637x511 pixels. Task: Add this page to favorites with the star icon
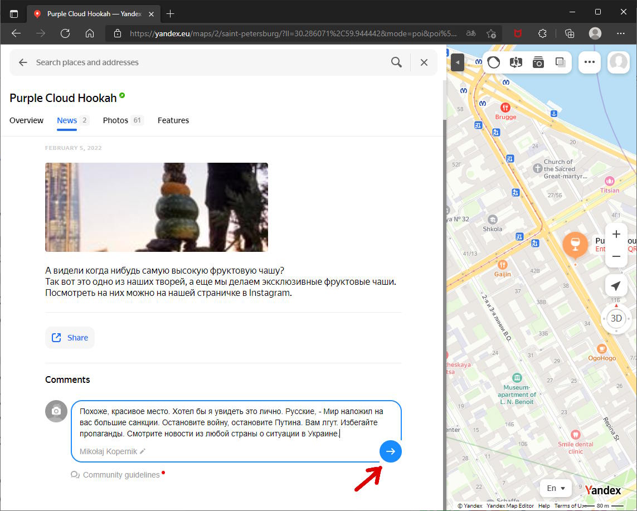[x=491, y=33]
